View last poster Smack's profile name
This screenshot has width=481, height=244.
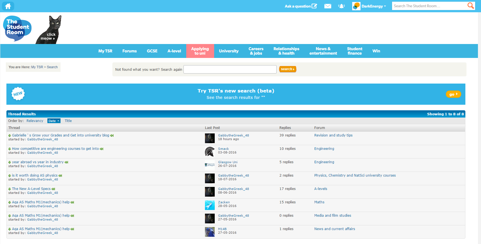[x=223, y=149]
